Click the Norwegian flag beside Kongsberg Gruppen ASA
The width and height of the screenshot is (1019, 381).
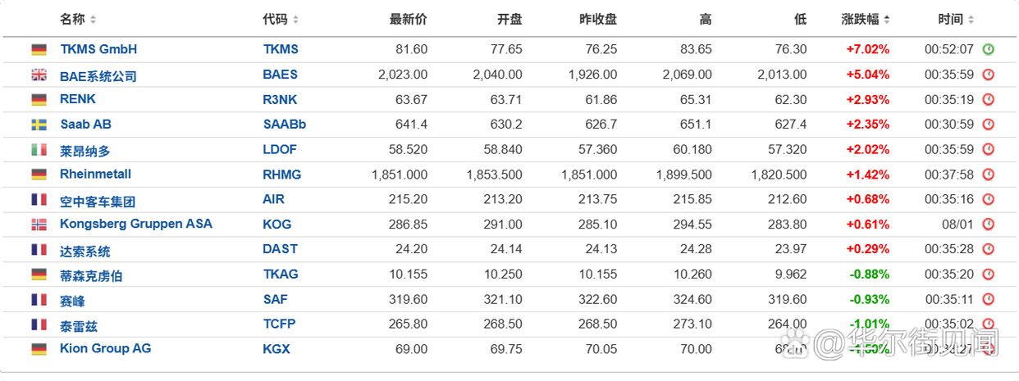pos(39,225)
